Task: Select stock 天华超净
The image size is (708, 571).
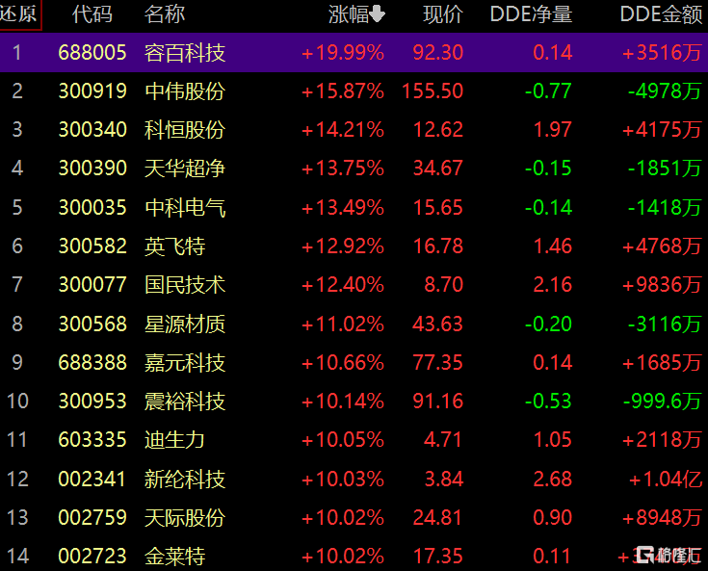Action: [x=185, y=169]
